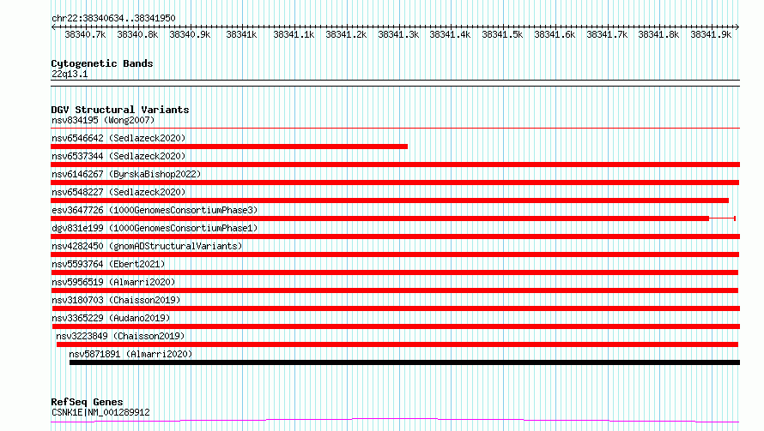The width and height of the screenshot is (764, 431).
Task: Click the 38341.6k ruler tick label
Action: point(555,34)
